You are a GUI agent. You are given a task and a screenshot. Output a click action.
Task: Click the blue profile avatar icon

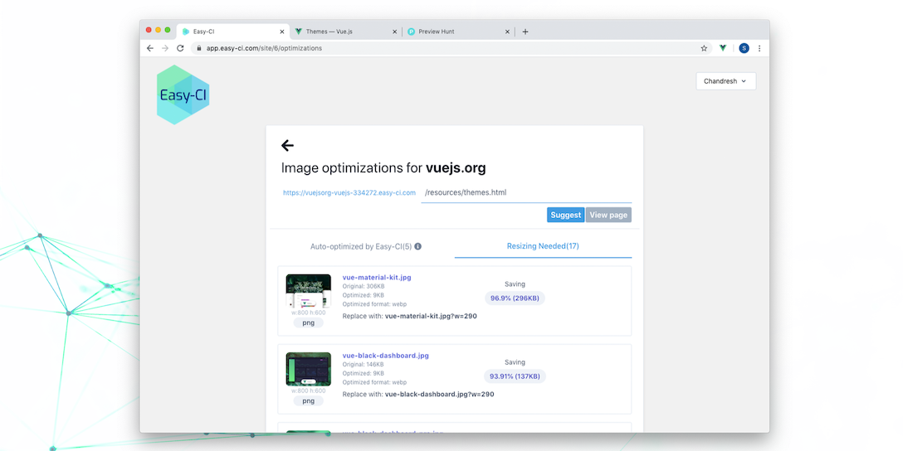pyautogui.click(x=744, y=48)
